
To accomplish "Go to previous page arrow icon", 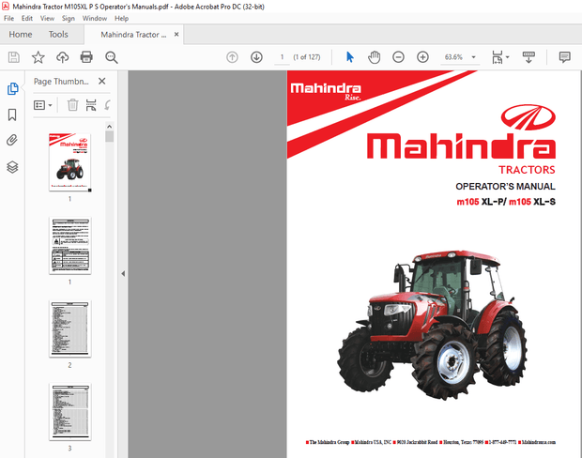I will (233, 57).
